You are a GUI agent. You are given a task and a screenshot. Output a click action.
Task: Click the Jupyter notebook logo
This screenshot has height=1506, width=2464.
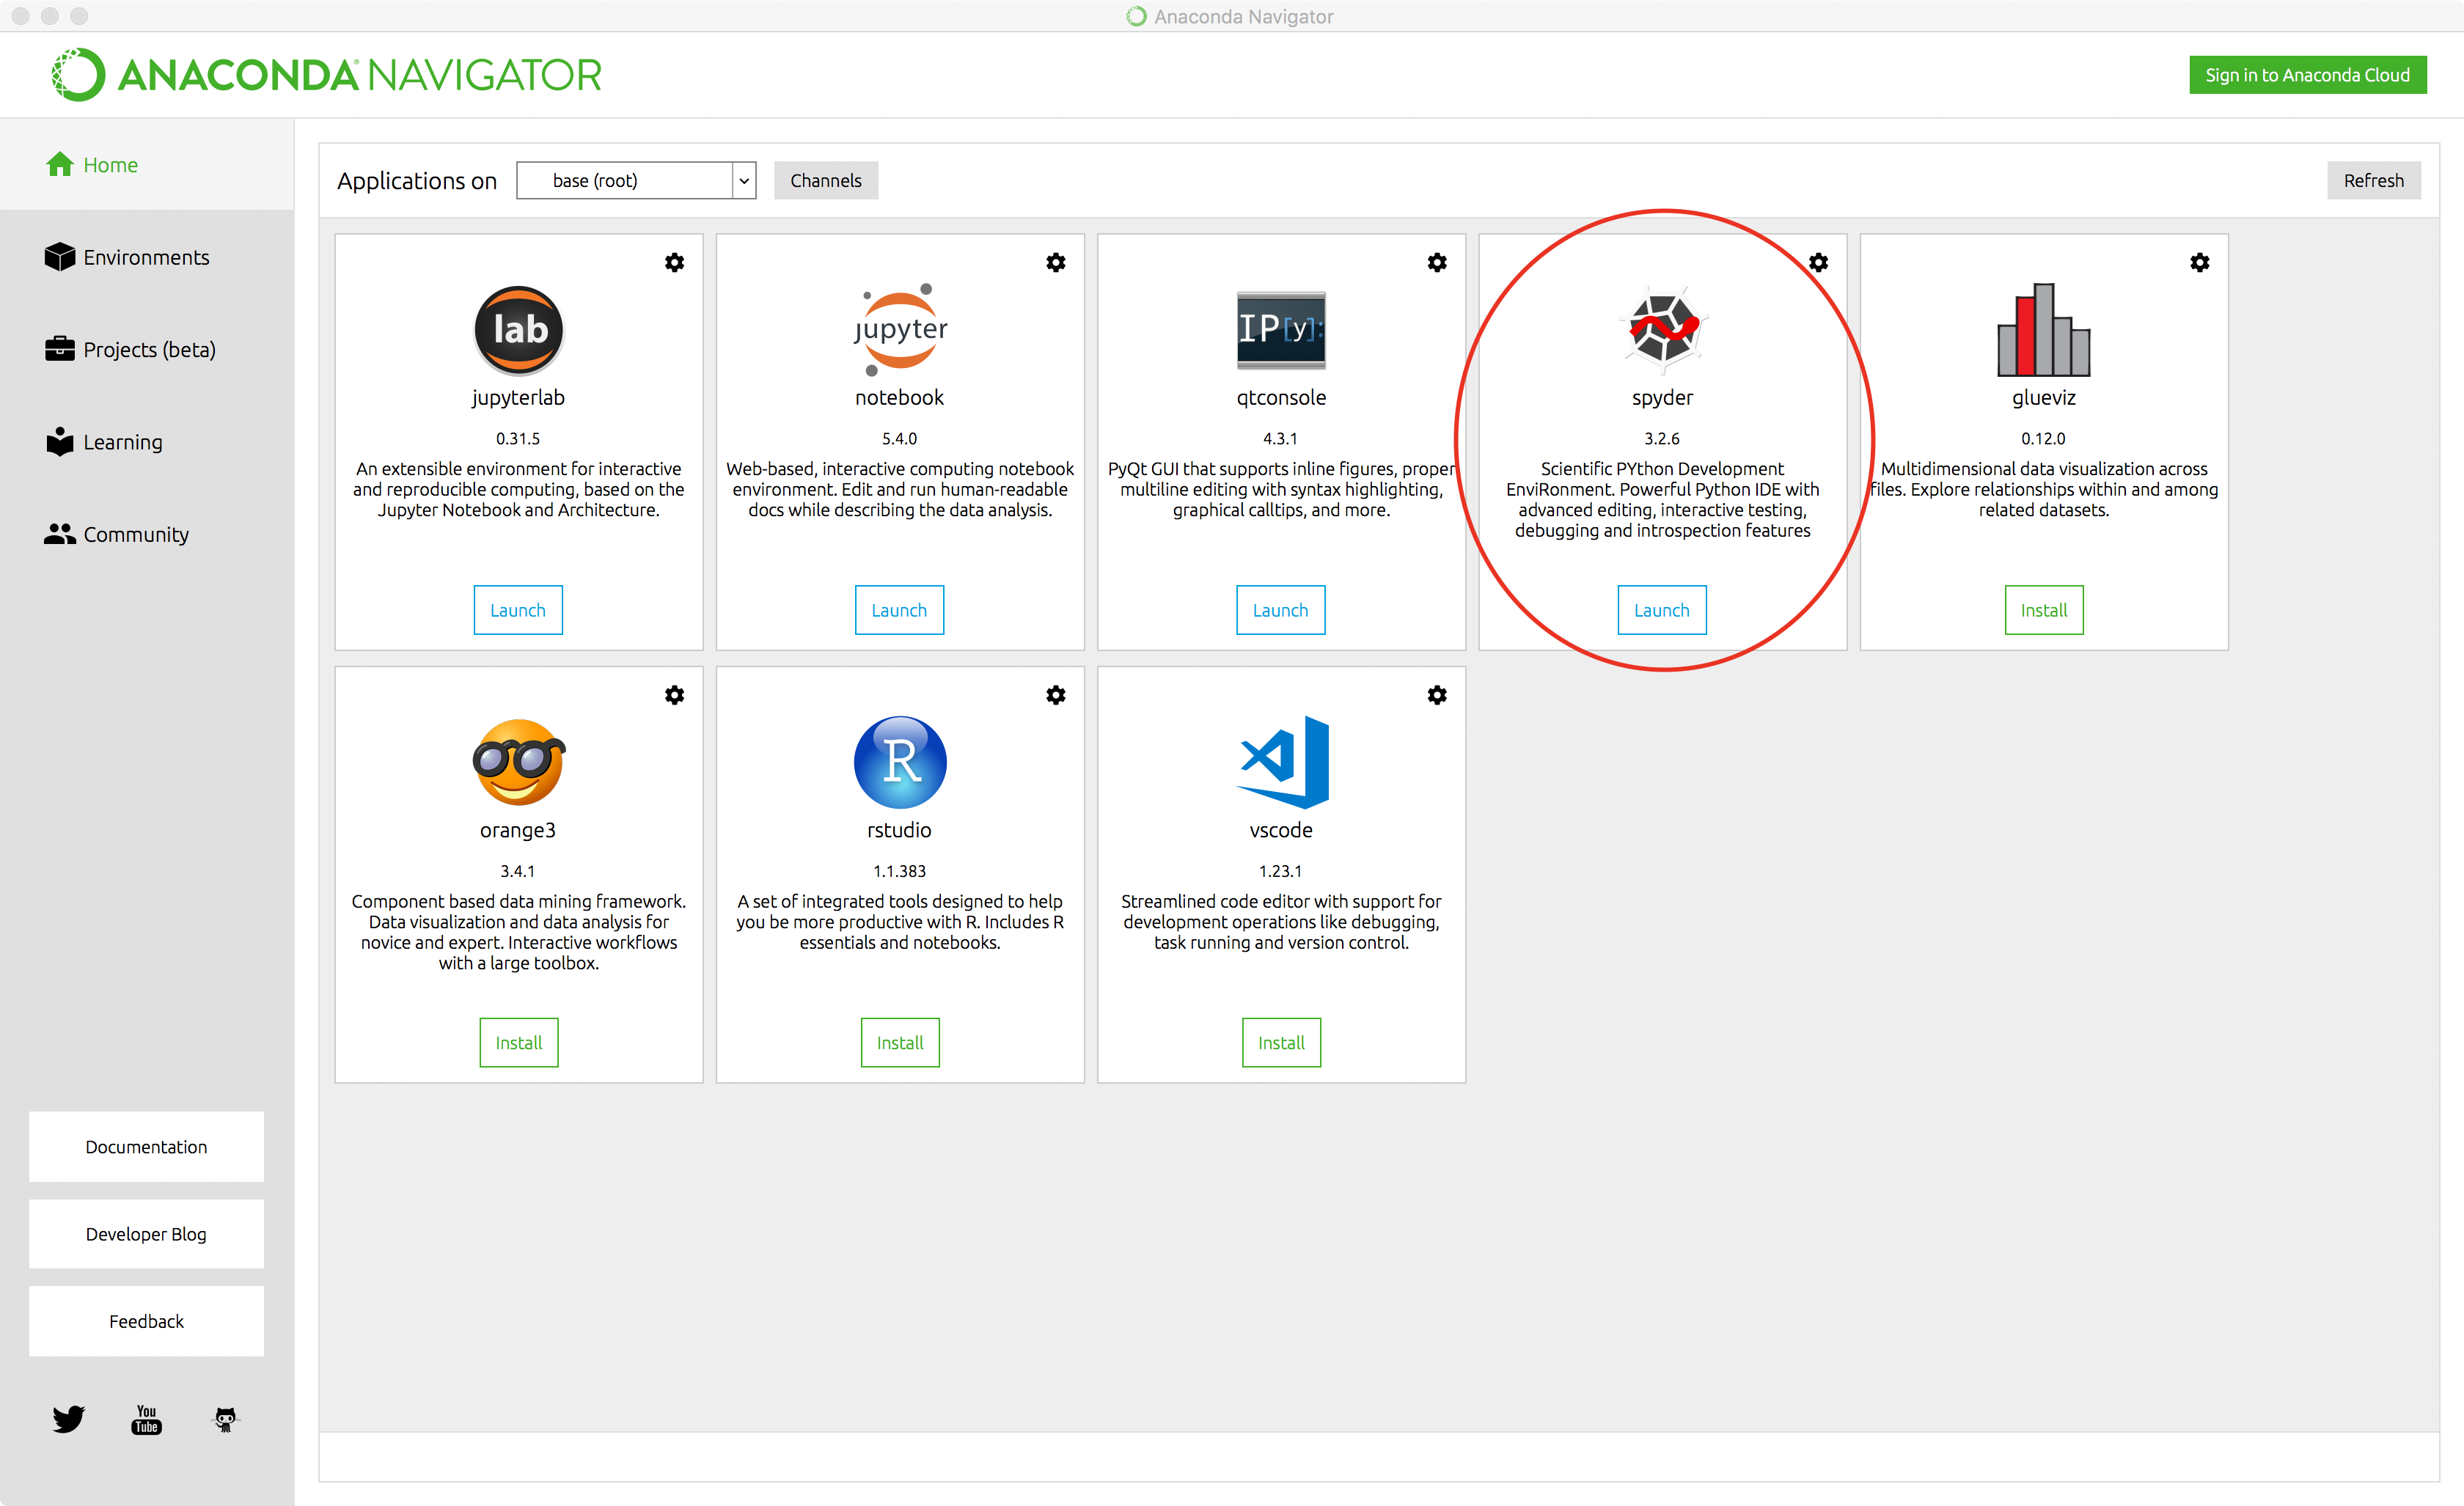900,330
